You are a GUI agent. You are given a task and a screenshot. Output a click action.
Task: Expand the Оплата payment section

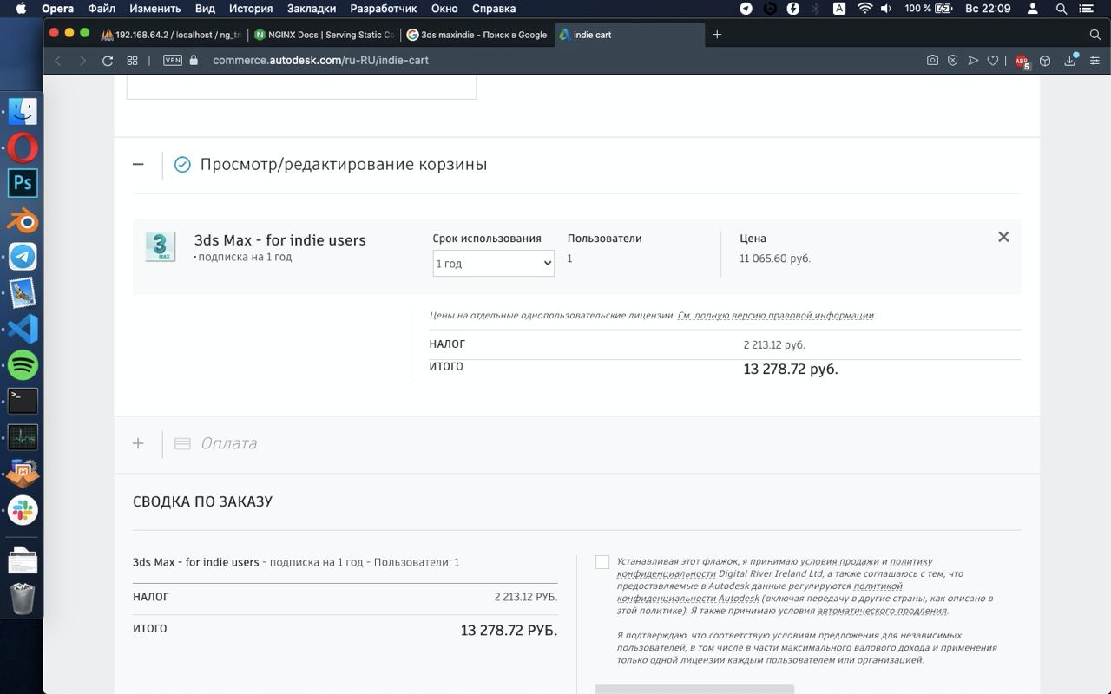[138, 443]
